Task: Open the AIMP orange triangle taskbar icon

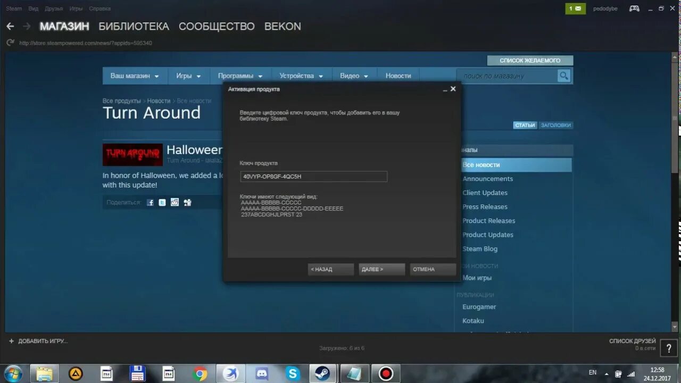Action: pyautogui.click(x=76, y=374)
